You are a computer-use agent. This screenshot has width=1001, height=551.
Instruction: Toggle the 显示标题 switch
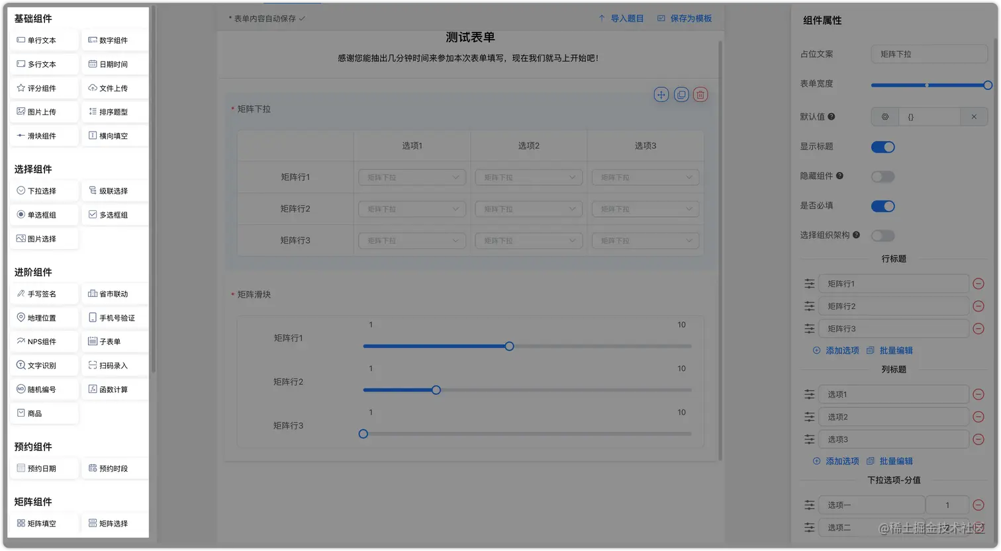(x=882, y=147)
